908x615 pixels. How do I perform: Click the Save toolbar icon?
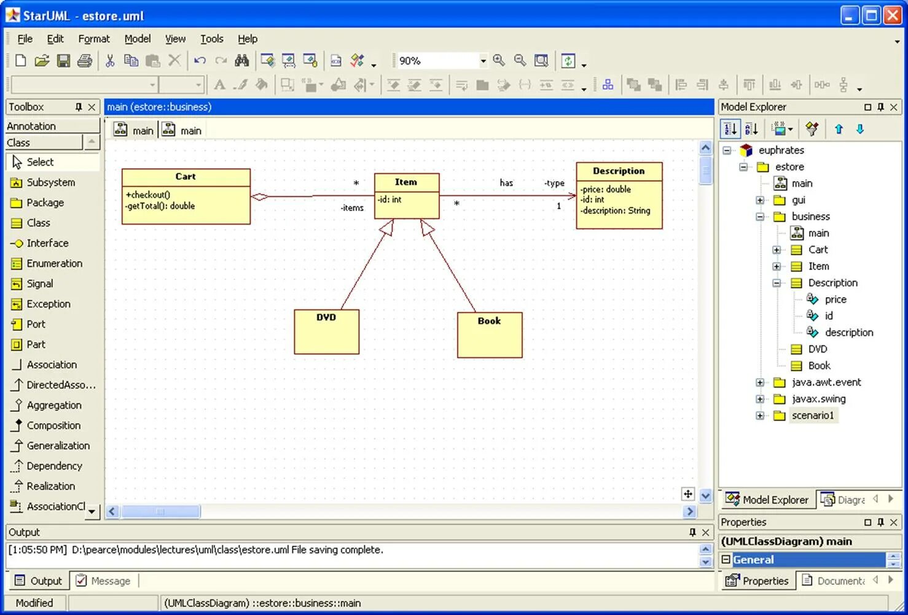click(63, 60)
